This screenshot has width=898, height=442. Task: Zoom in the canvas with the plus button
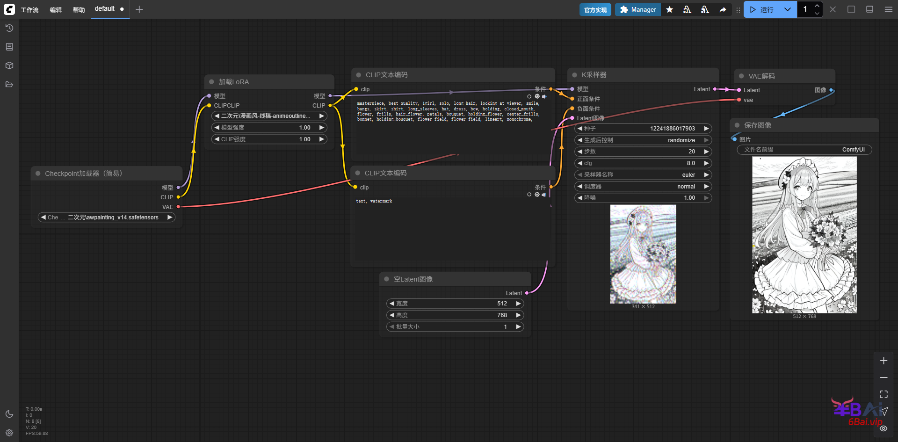click(x=884, y=361)
